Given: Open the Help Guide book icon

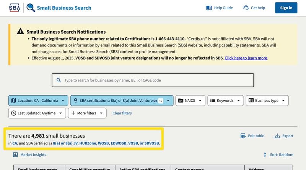Looking at the screenshot, I should [209, 8].
